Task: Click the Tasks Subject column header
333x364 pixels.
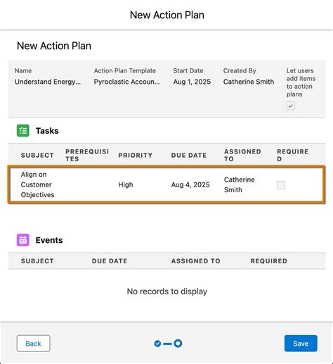Action: 37,155
